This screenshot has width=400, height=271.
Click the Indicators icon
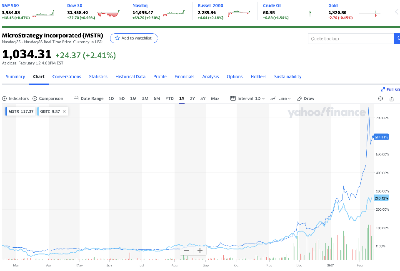pyautogui.click(x=4, y=99)
